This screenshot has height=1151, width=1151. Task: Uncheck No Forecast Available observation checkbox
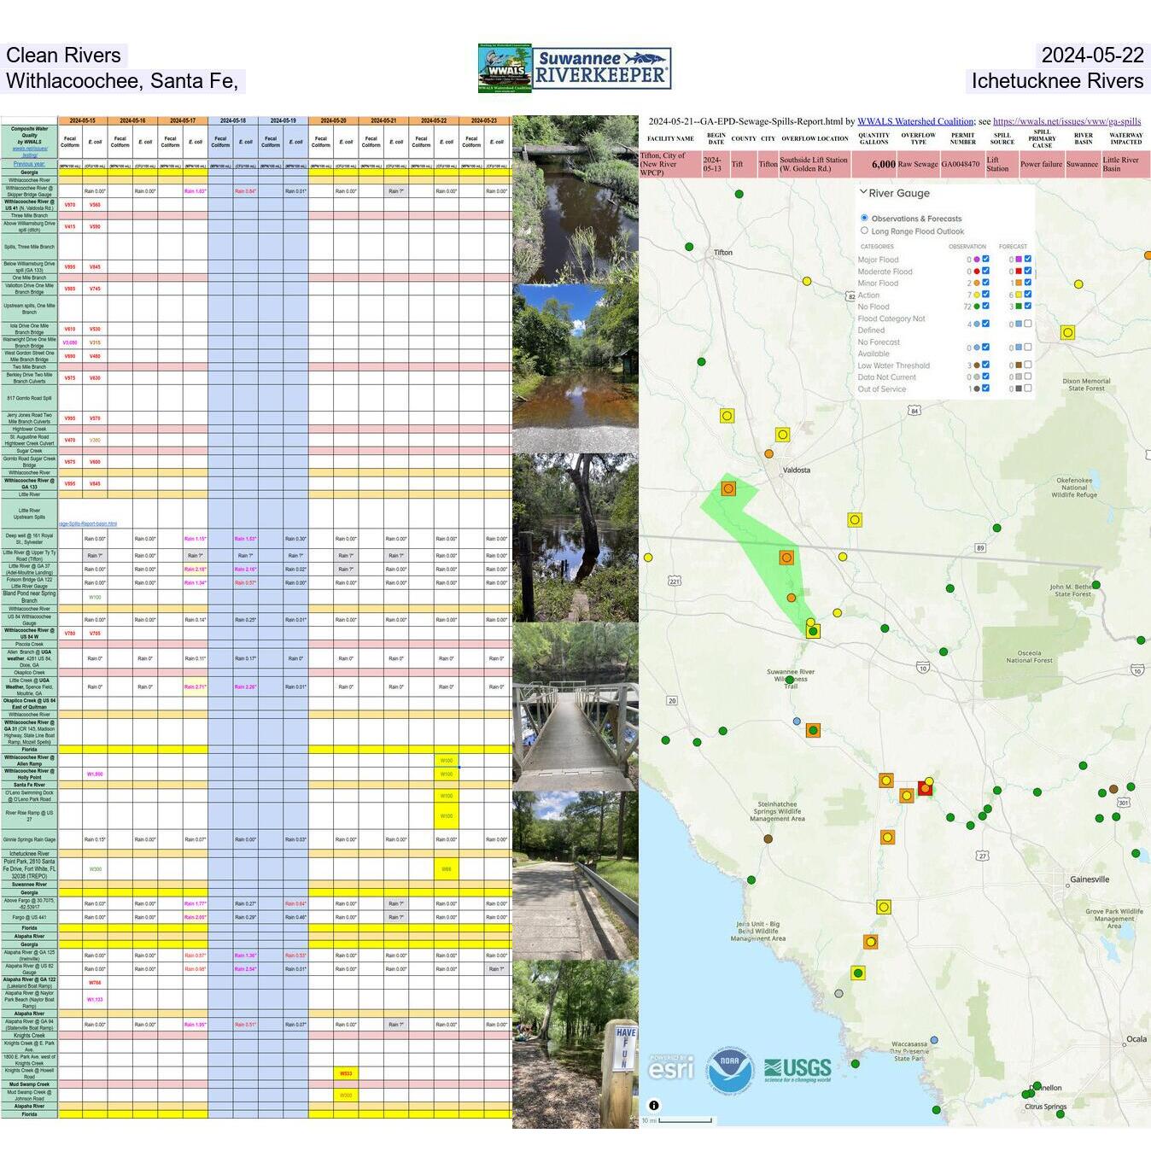pyautogui.click(x=985, y=347)
